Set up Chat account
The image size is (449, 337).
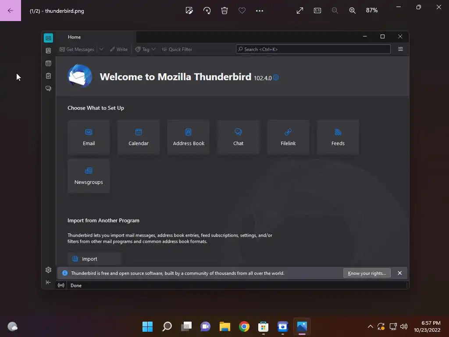[238, 137]
